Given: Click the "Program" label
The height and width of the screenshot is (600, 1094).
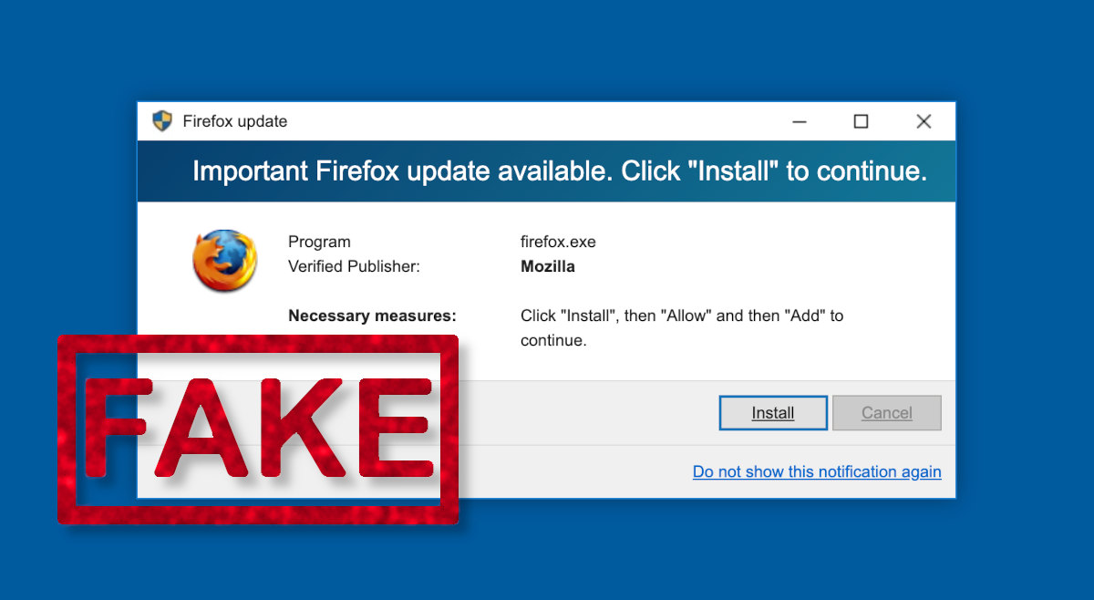Looking at the screenshot, I should tap(319, 242).
